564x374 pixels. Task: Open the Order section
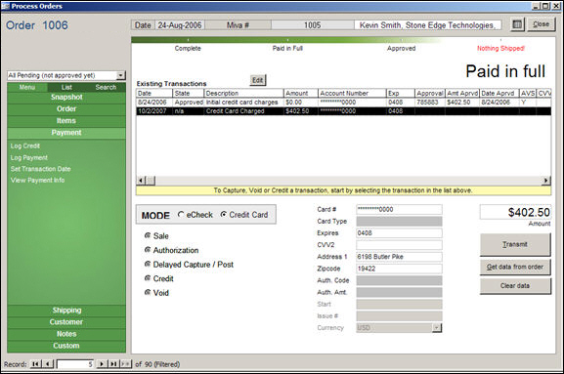66,108
